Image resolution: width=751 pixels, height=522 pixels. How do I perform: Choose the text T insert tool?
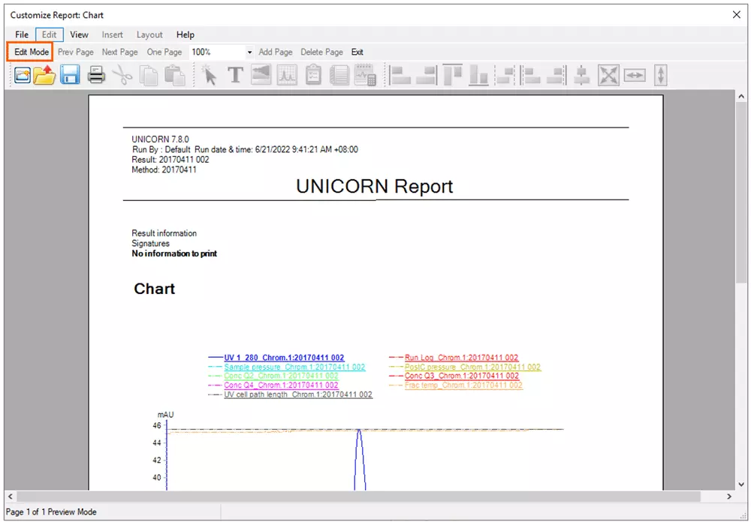pyautogui.click(x=235, y=75)
